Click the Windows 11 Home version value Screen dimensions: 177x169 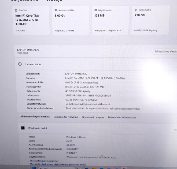76,137
